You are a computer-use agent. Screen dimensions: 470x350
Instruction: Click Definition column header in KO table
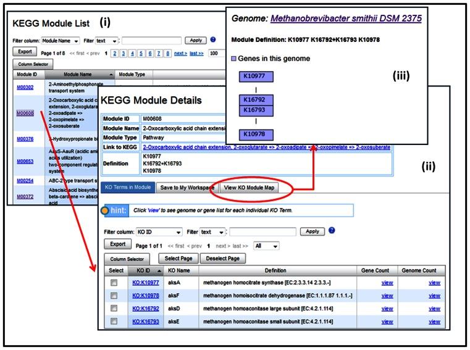point(277,270)
